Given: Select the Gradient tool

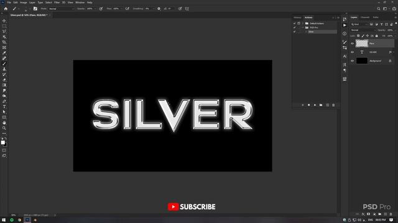Looking at the screenshot, I should [x=4, y=85].
